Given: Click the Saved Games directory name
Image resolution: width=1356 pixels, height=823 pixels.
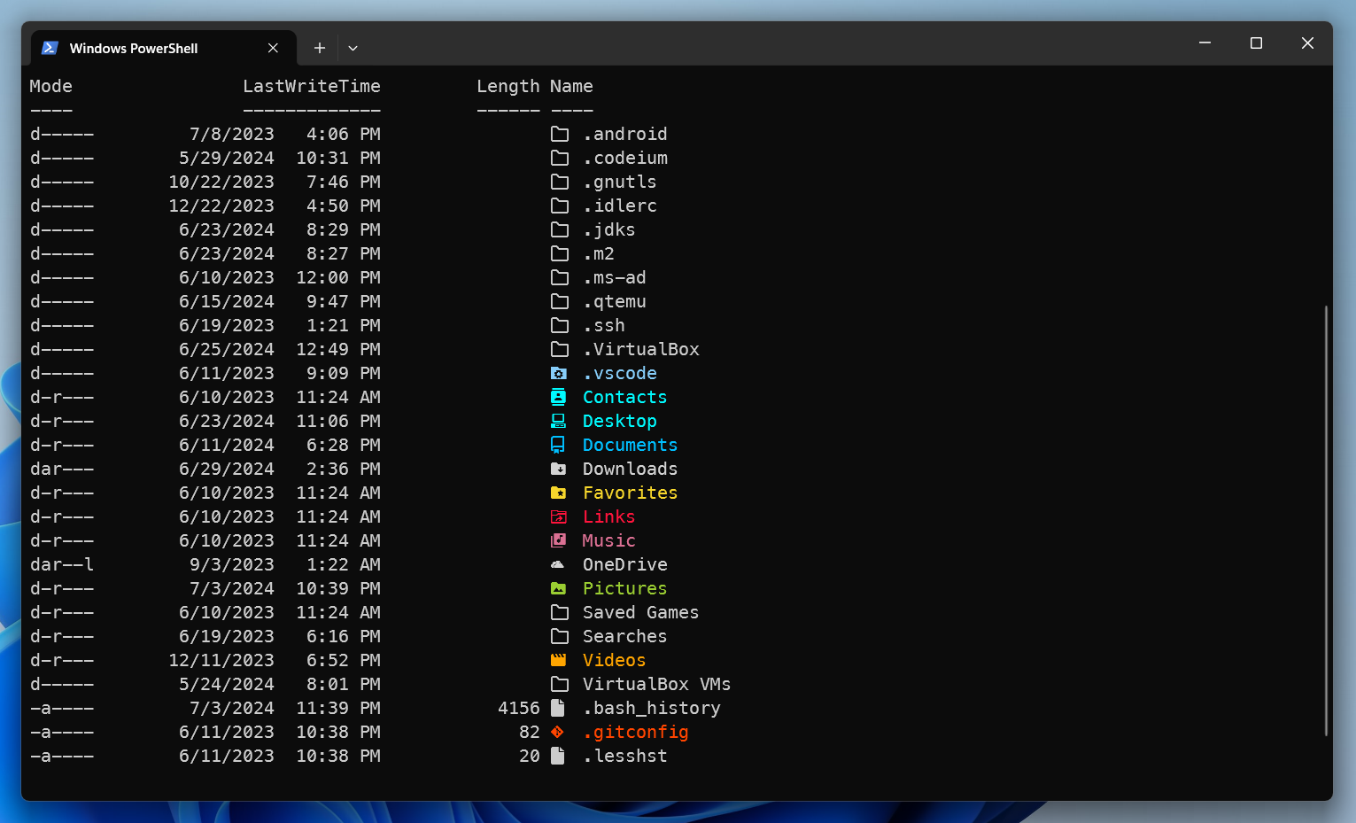Looking at the screenshot, I should pos(641,612).
